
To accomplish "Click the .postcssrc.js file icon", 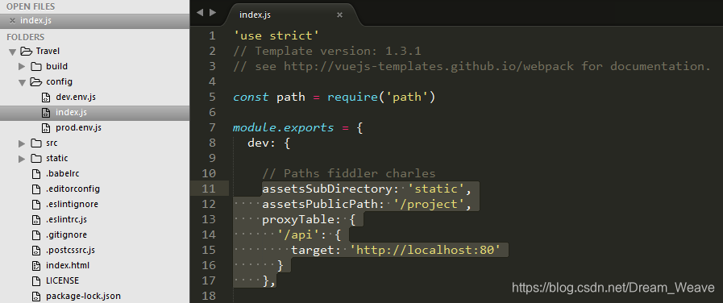I will [x=36, y=251].
